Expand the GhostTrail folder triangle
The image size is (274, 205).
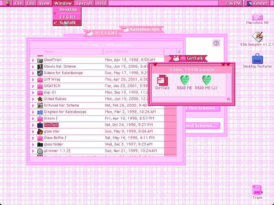click(33, 60)
